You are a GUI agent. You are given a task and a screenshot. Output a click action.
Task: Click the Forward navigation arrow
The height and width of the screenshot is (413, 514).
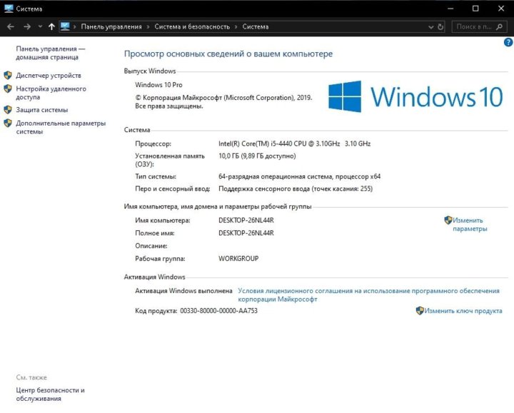click(26, 26)
